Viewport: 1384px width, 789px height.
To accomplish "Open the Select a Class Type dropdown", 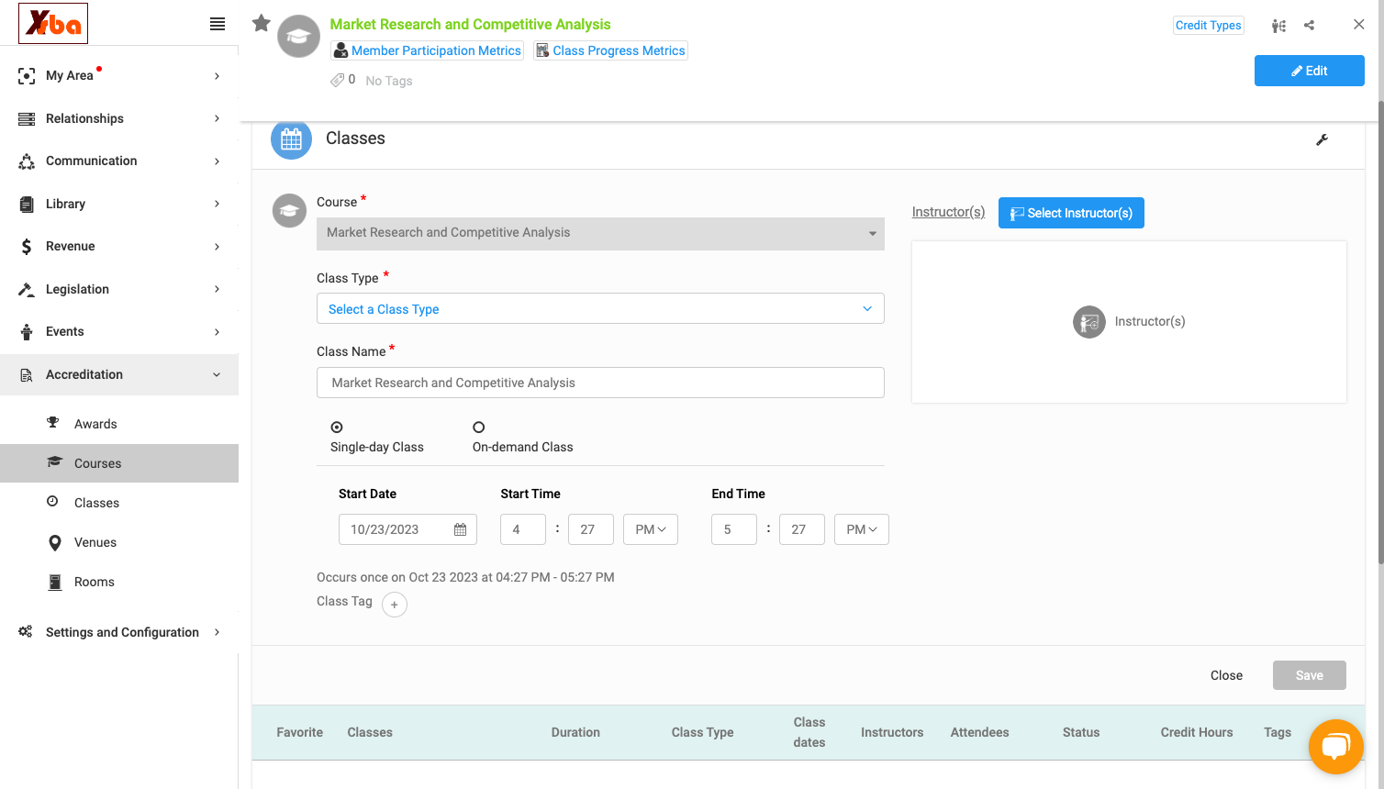I will point(600,308).
